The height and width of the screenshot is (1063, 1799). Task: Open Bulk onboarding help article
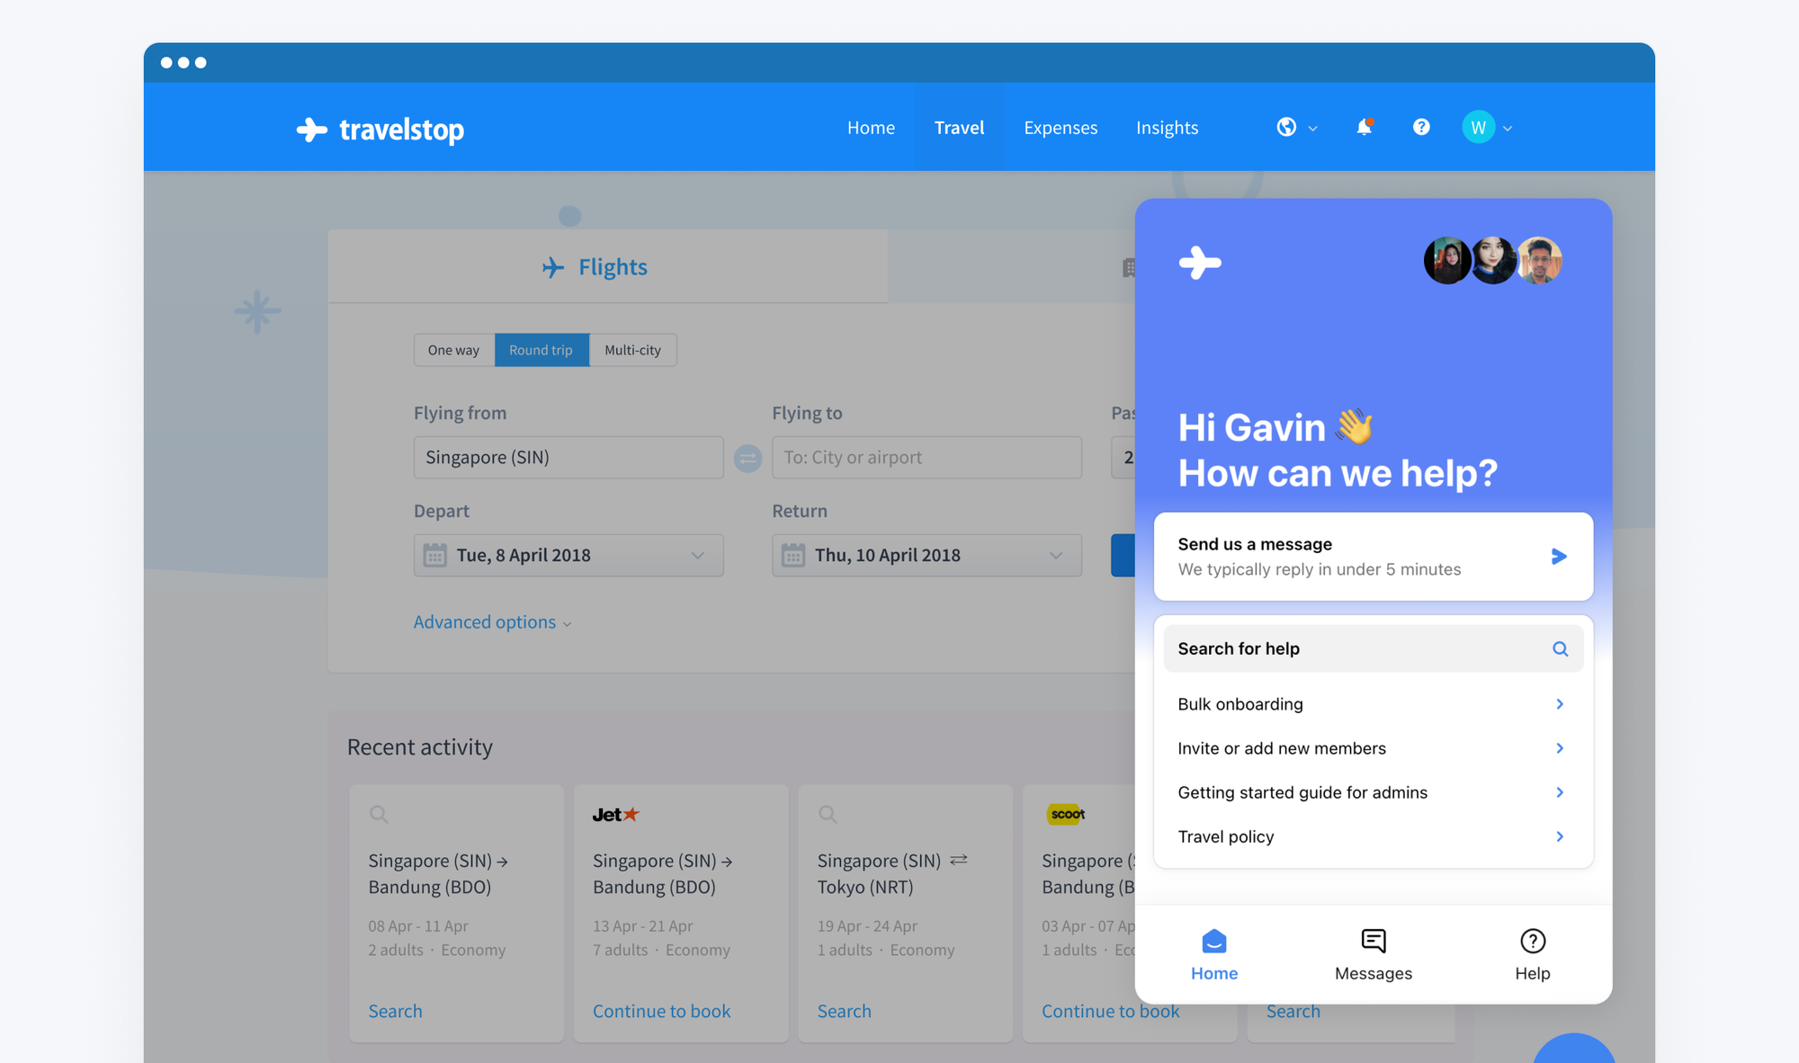click(1373, 704)
